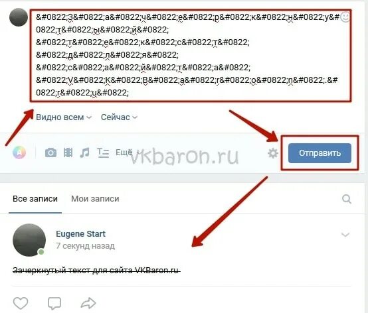Attach music with the note icon

84,153
